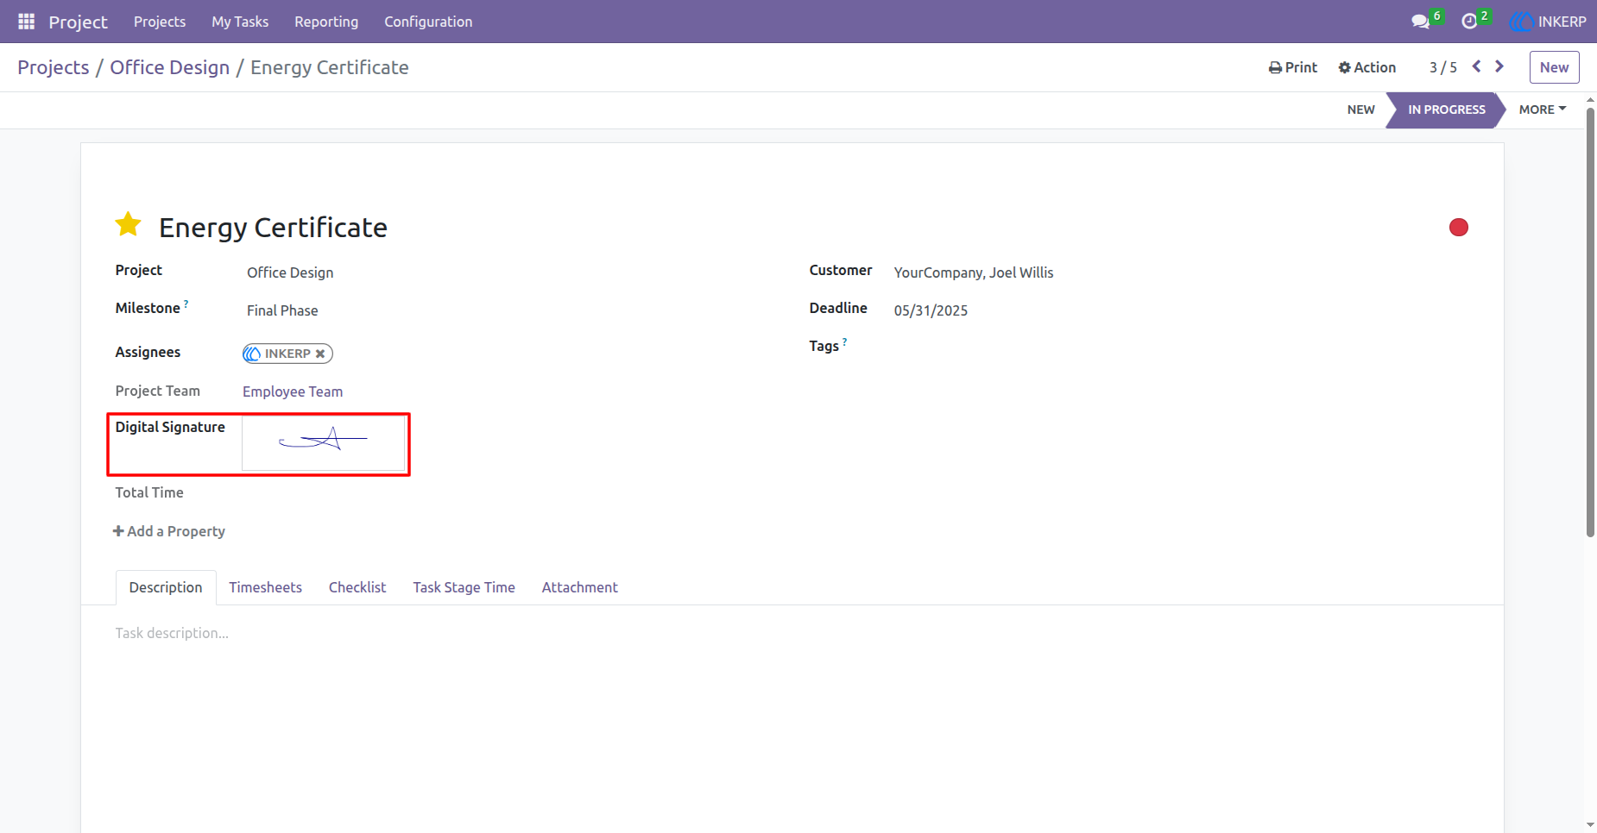
Task: Select the Description tab
Action: click(166, 587)
